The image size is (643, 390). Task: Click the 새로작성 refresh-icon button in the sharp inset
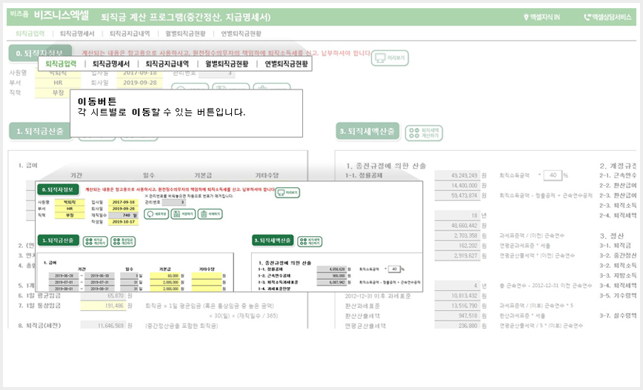click(x=156, y=214)
